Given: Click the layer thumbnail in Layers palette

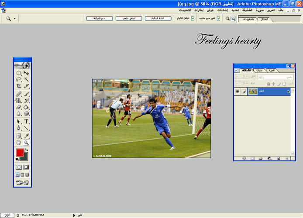Looking at the screenshot, I should 252,92.
